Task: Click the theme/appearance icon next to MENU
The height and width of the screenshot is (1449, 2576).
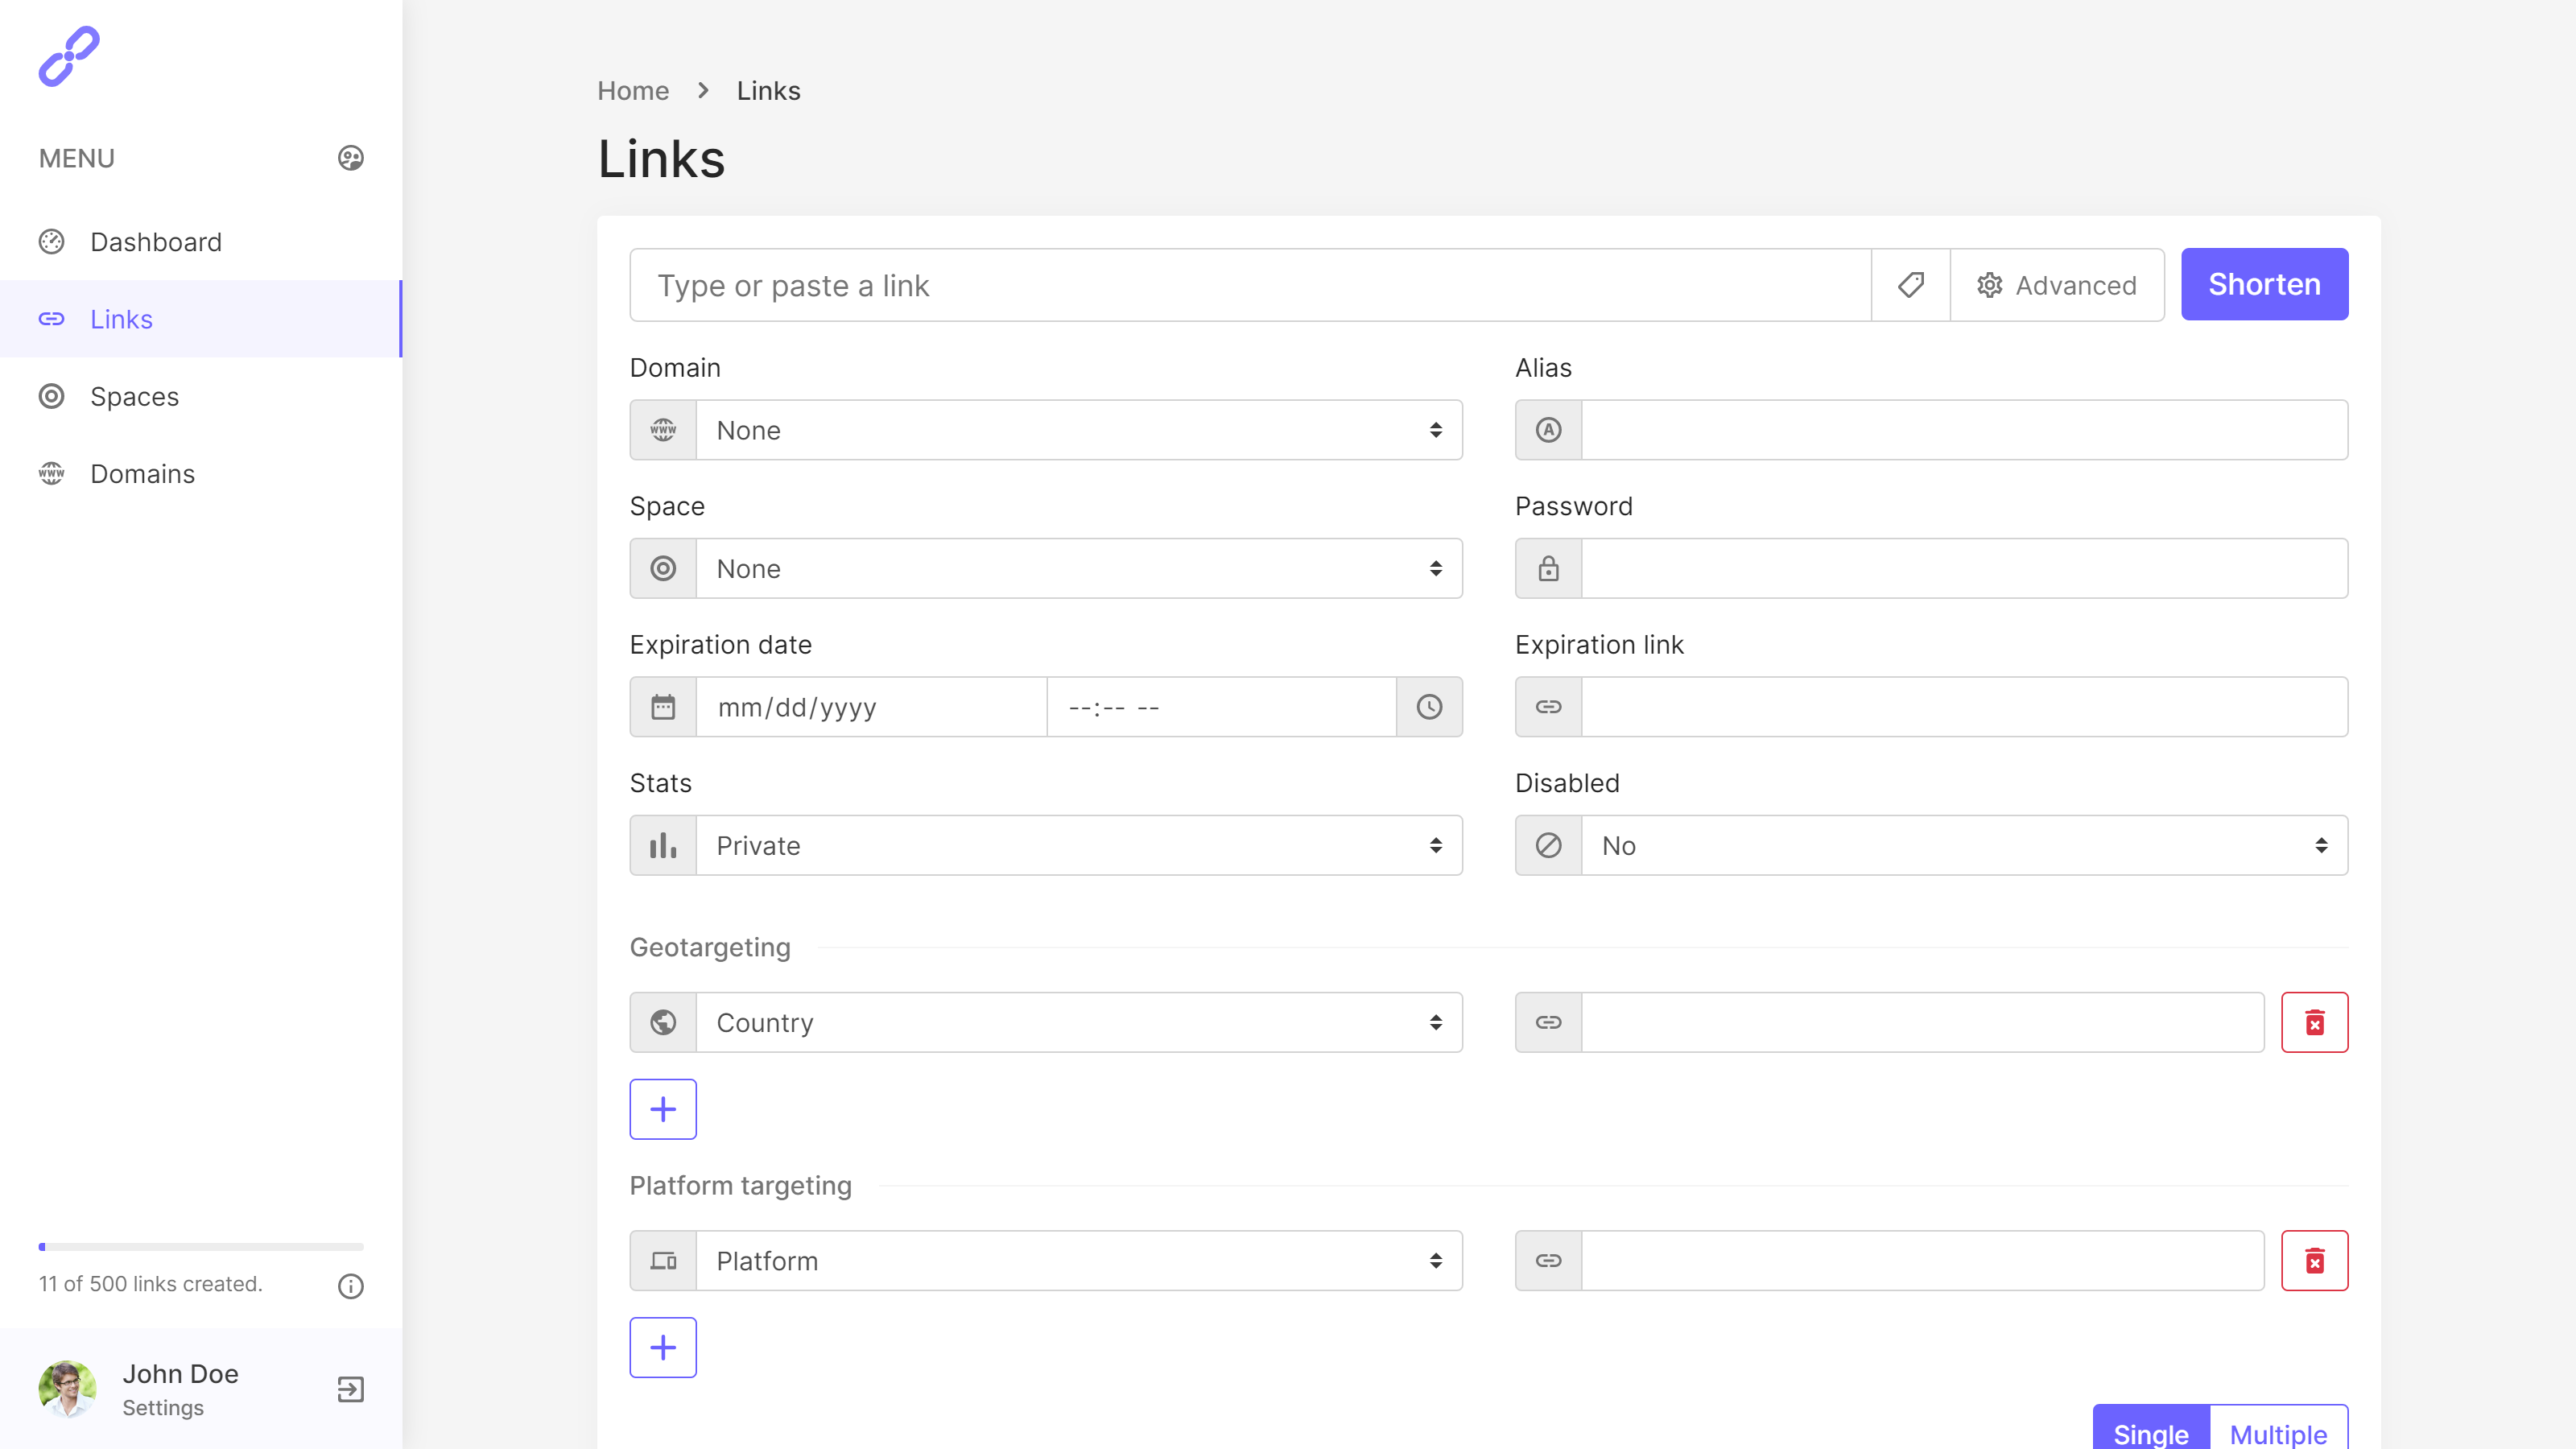Action: (x=350, y=158)
